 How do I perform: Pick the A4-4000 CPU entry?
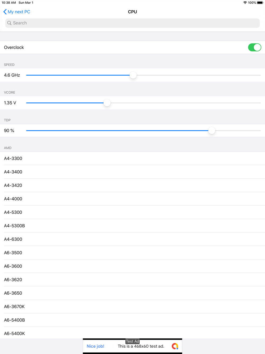pos(132,199)
